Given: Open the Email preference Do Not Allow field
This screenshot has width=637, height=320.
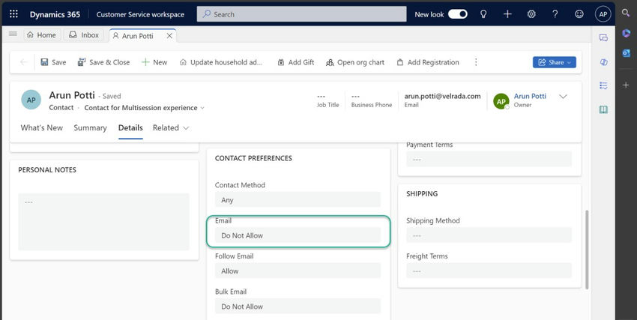Looking at the screenshot, I should coord(298,235).
